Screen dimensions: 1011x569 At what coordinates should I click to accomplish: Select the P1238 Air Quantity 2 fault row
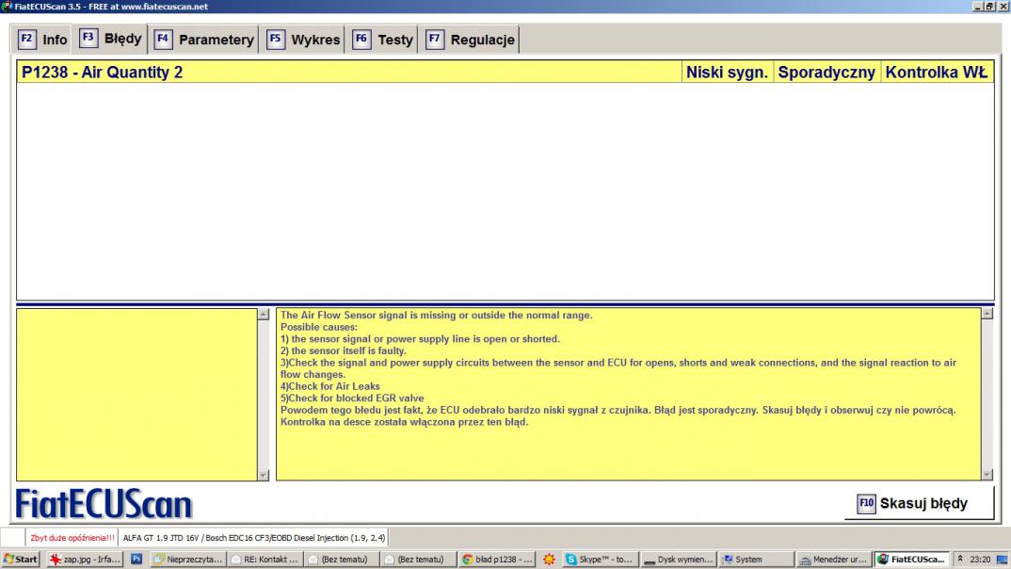505,72
